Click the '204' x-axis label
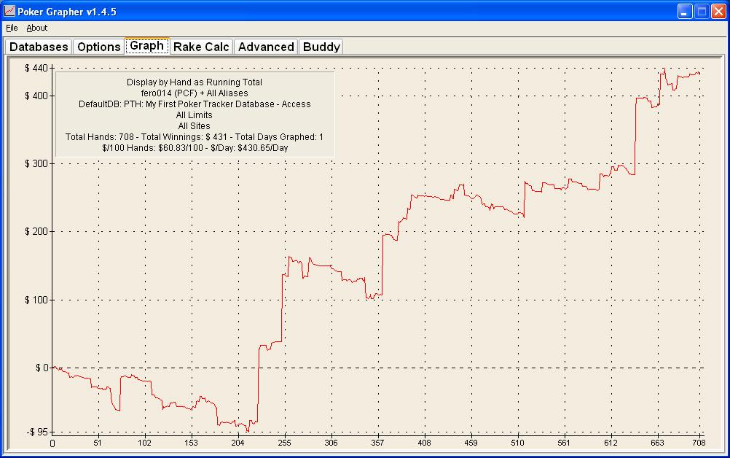The image size is (730, 458). (238, 443)
